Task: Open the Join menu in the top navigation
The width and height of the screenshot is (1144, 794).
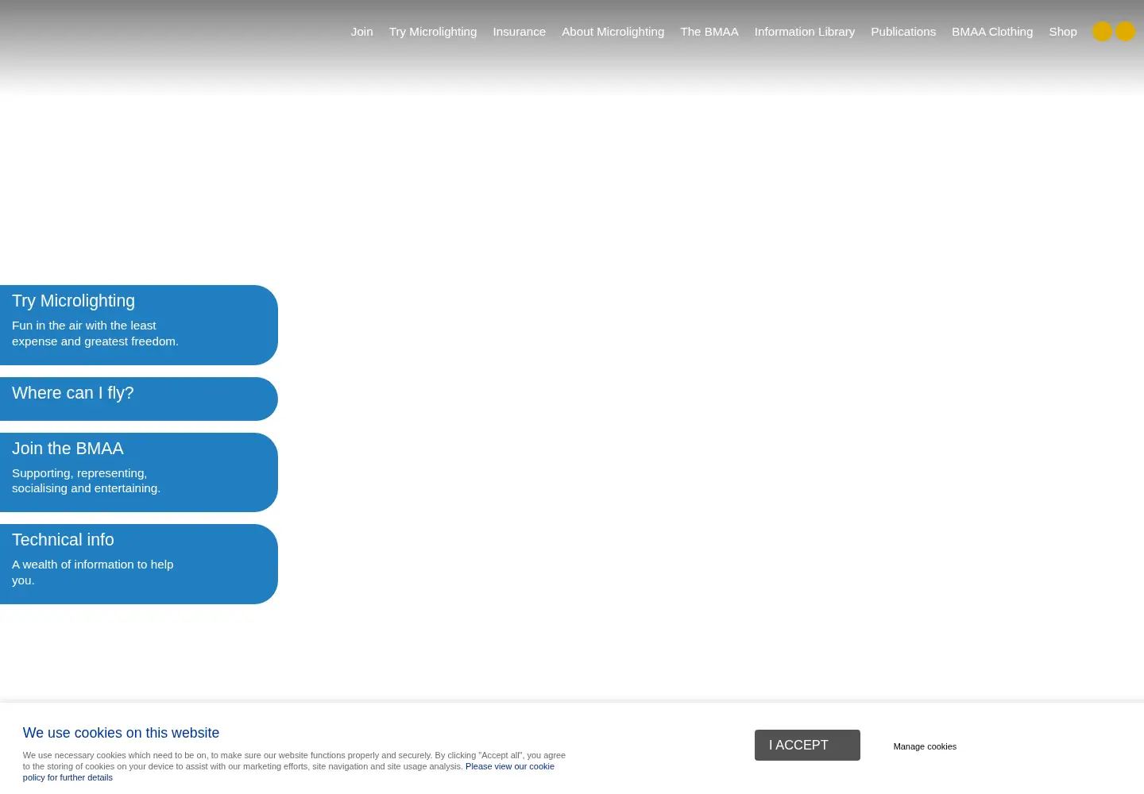Action: pos(361,32)
